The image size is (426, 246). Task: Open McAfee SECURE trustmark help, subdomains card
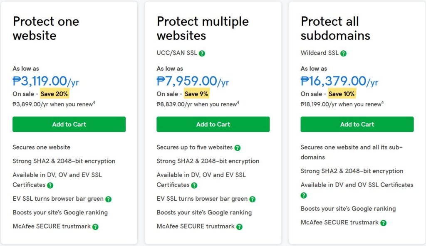click(383, 223)
